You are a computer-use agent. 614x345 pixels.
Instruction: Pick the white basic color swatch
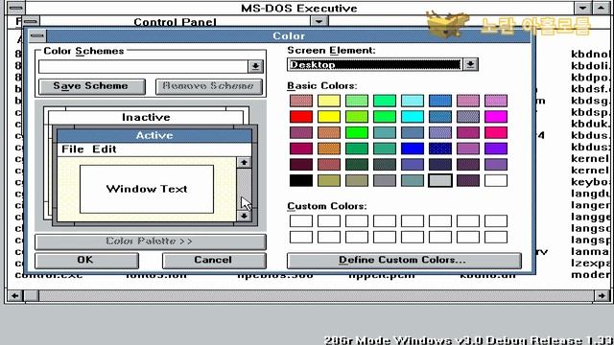click(495, 180)
